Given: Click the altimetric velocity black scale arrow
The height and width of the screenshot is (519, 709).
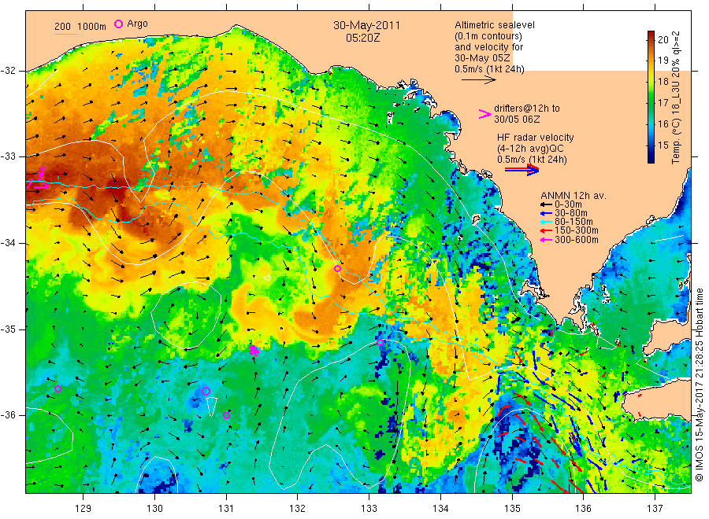Looking at the screenshot, I should (x=478, y=80).
